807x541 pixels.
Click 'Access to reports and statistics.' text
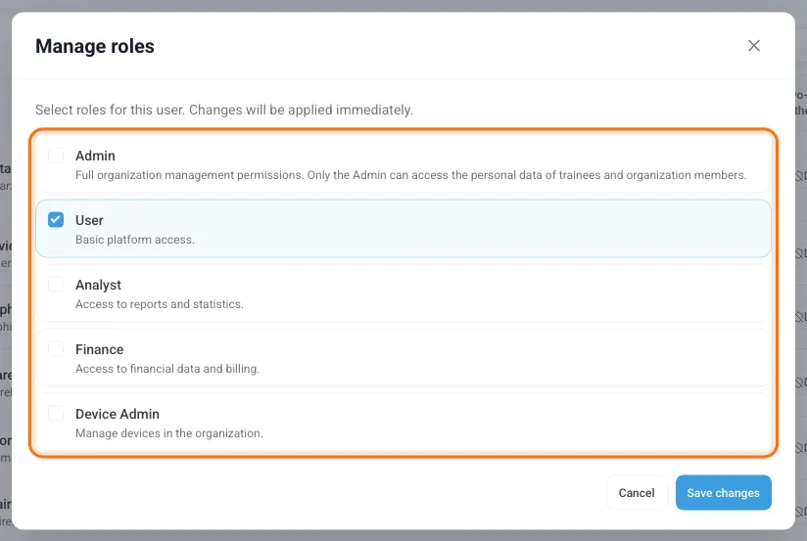click(x=160, y=304)
